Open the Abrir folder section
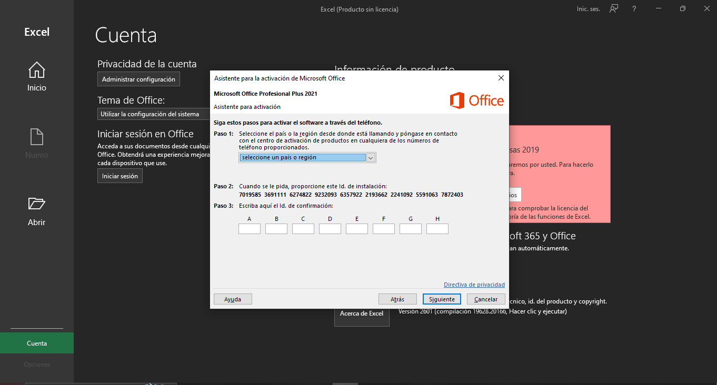Viewport: 717px width, 385px height. (37, 211)
